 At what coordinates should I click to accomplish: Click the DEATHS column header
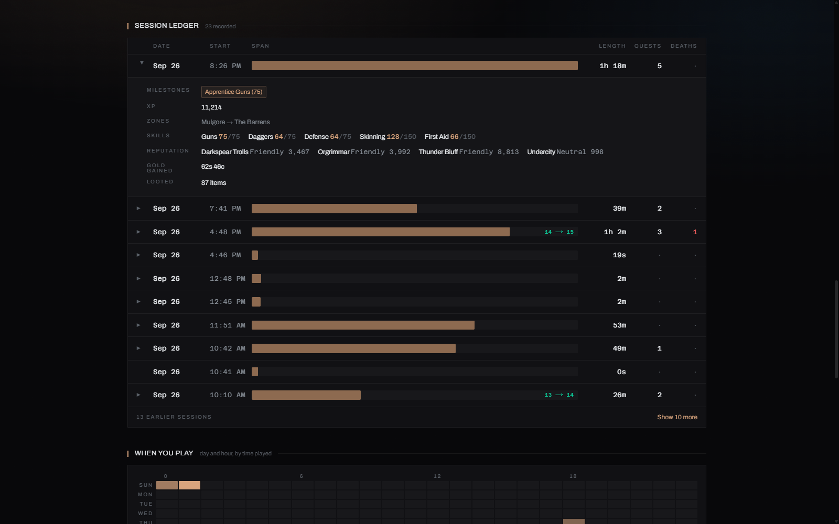684,46
